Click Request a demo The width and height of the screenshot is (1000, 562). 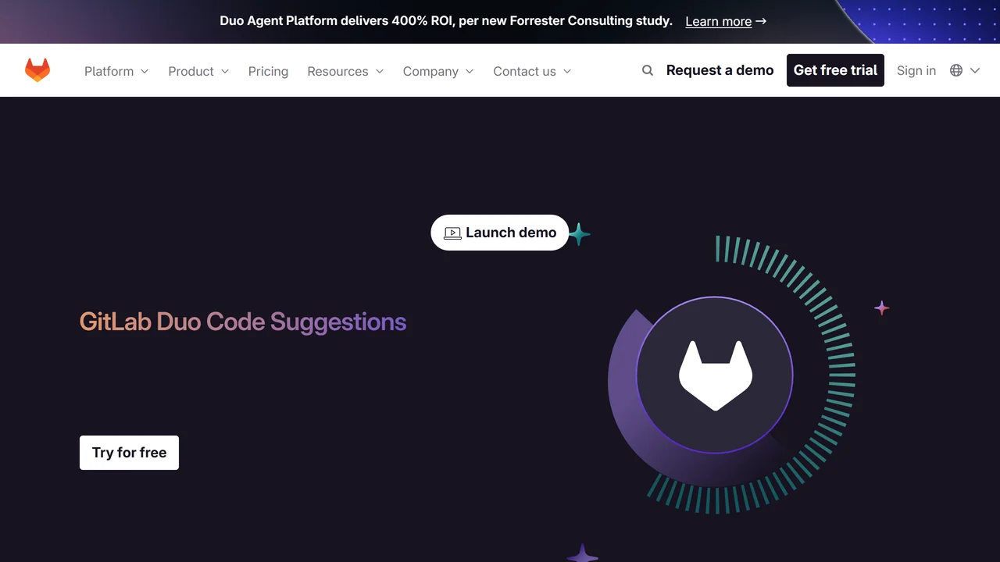coord(720,70)
